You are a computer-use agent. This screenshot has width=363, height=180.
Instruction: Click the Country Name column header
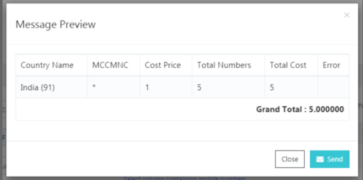pos(47,65)
